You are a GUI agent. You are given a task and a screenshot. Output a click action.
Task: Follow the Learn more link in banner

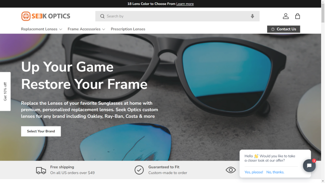click(x=185, y=4)
